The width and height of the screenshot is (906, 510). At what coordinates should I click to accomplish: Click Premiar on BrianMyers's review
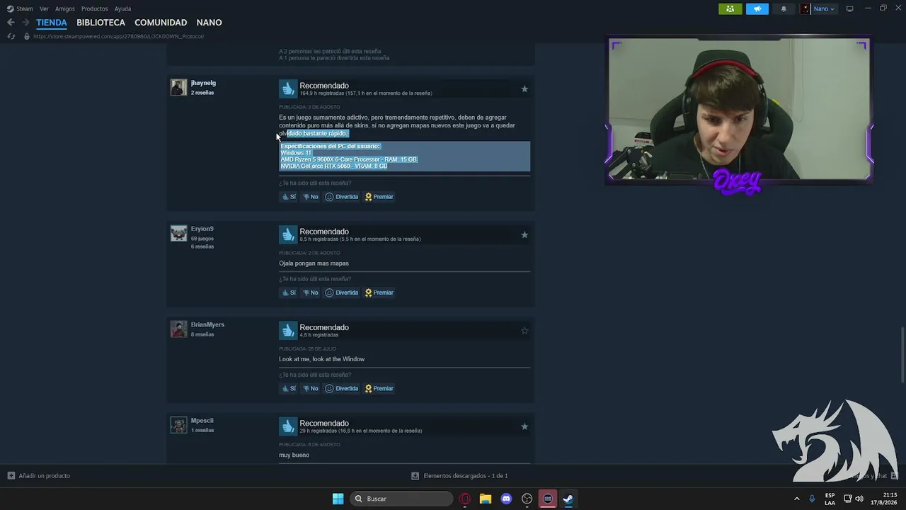point(379,388)
